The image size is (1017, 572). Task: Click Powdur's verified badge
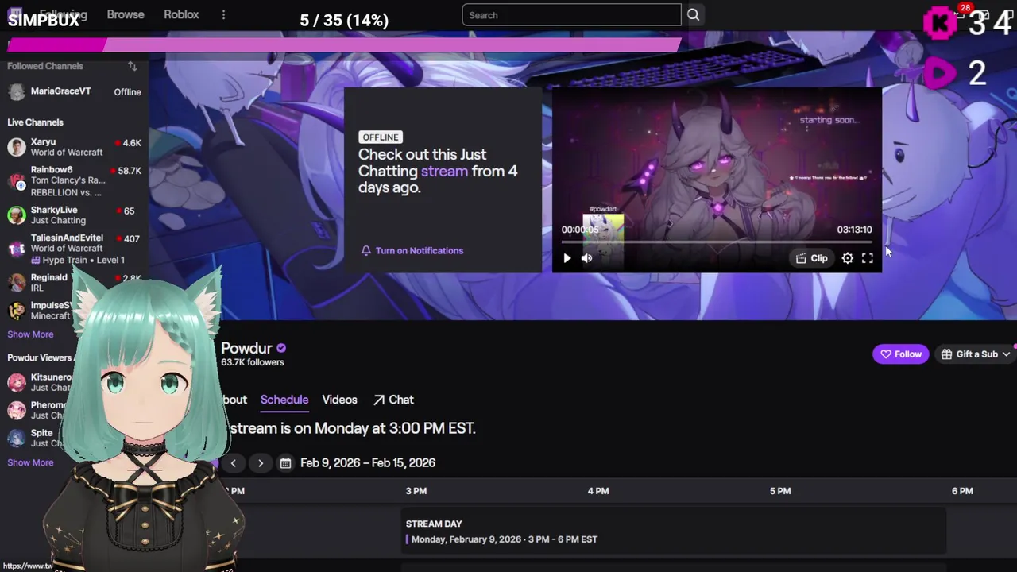point(281,348)
